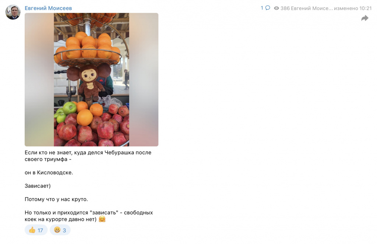Click the final paragraph about свободных коек
This screenshot has height=244, width=377.
(89, 216)
